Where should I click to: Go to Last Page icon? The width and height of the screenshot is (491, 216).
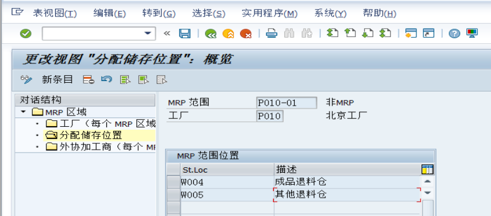pos(385,33)
